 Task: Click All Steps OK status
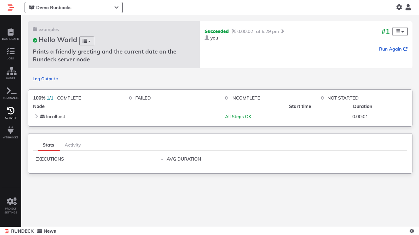pyautogui.click(x=238, y=117)
